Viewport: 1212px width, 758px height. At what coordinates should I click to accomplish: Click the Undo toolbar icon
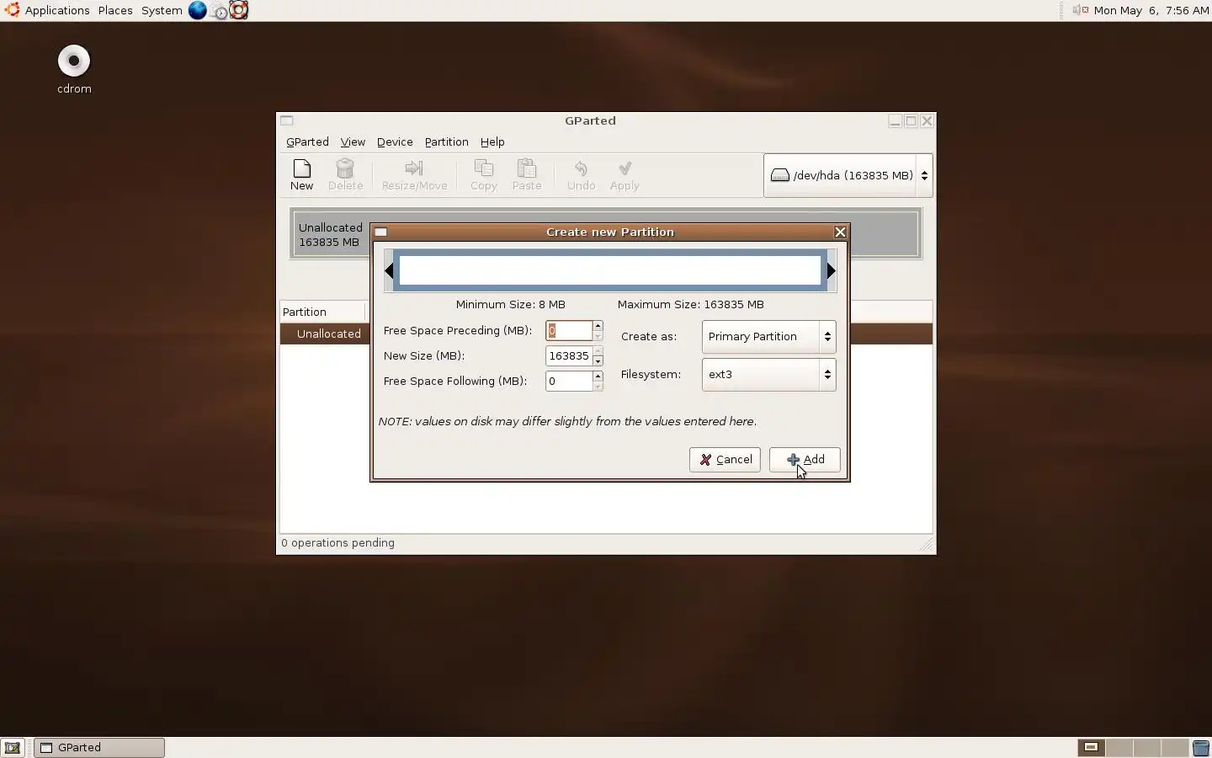click(581, 175)
